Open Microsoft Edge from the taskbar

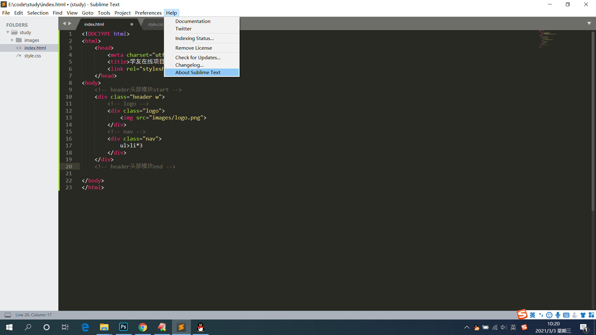click(85, 327)
